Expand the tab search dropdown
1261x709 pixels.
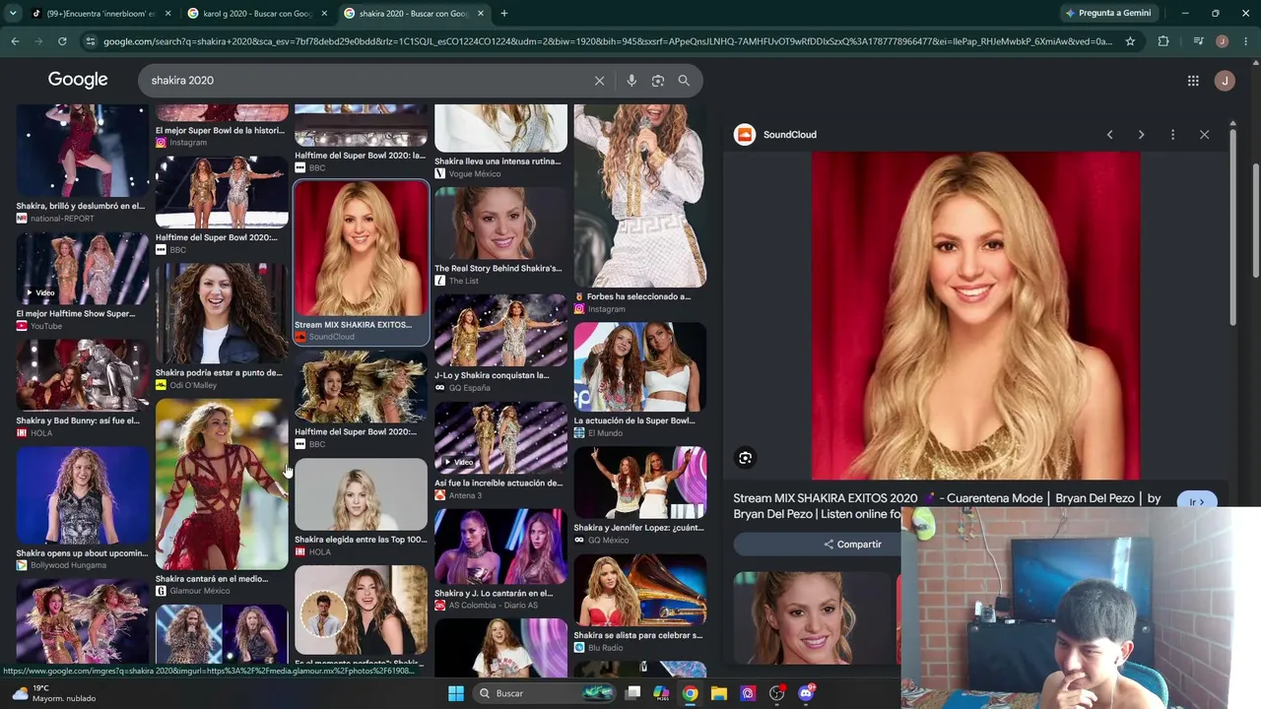[13, 13]
